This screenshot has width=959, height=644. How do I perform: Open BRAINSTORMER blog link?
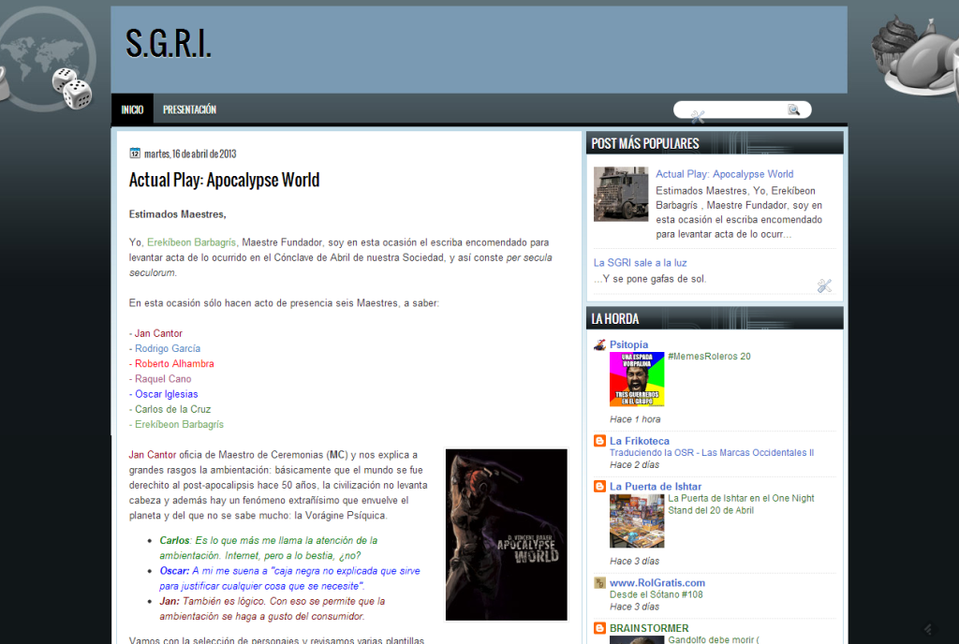point(649,628)
